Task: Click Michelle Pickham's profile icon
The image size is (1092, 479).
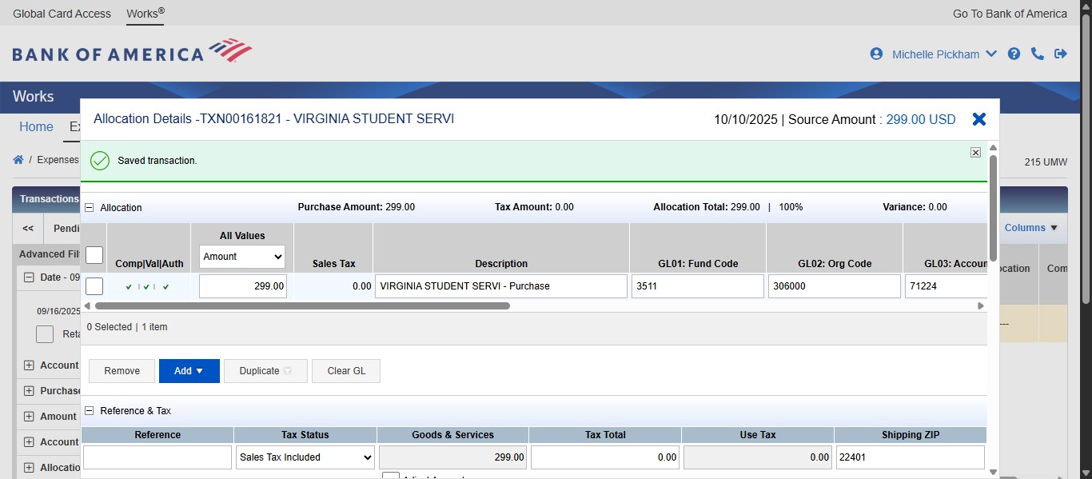Action: coord(875,54)
